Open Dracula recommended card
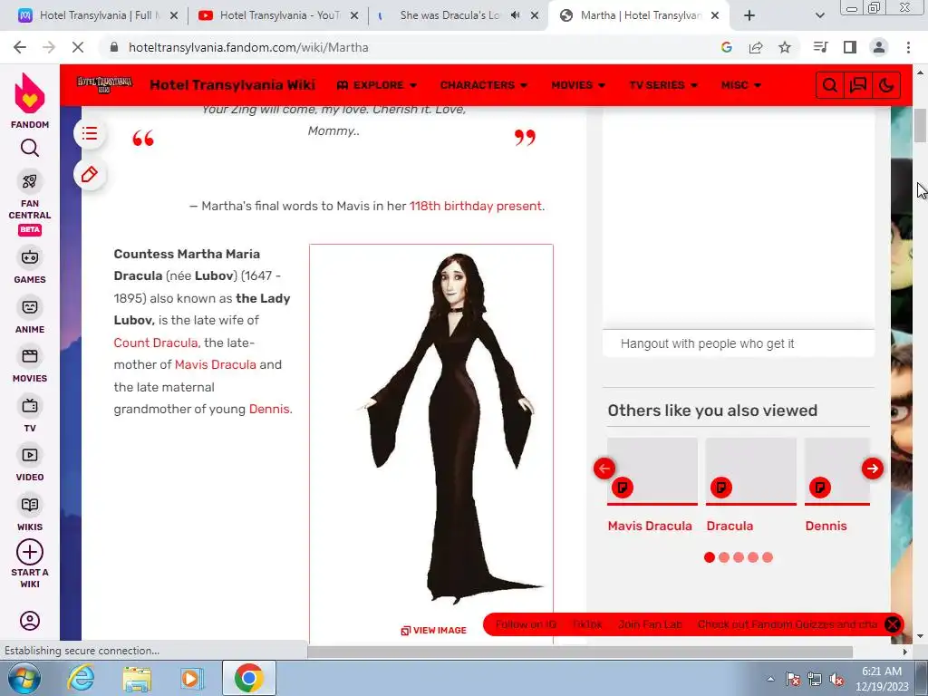This screenshot has height=696, width=928. click(750, 486)
